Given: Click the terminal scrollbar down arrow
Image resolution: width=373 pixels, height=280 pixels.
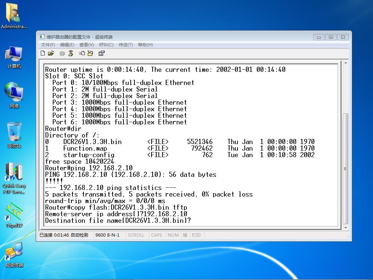Looking at the screenshot, I should click(346, 227).
